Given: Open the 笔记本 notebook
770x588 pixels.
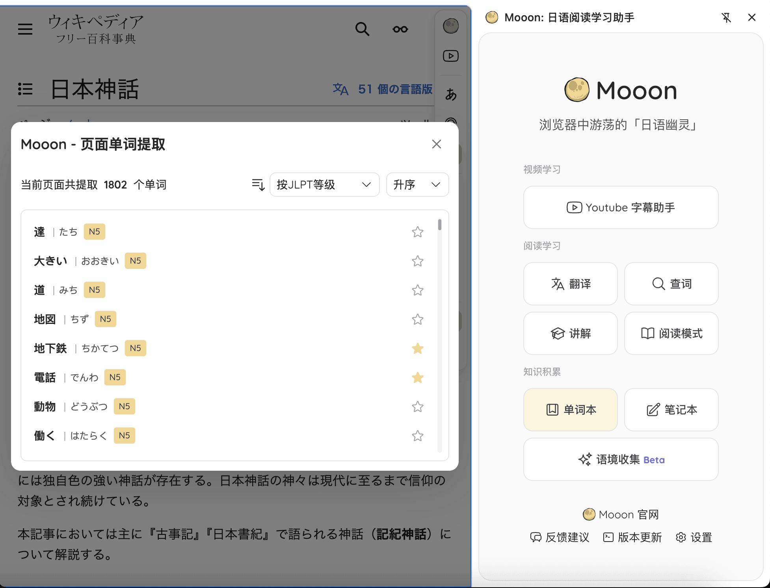Looking at the screenshot, I should pos(671,410).
